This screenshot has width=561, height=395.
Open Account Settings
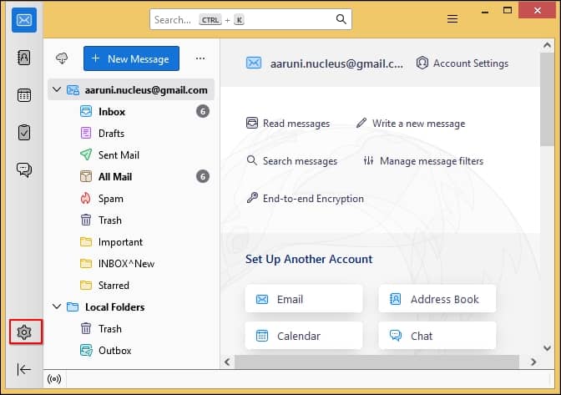click(x=462, y=63)
